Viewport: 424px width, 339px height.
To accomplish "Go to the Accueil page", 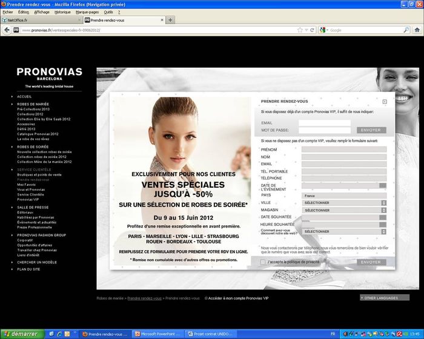I will pos(24,96).
